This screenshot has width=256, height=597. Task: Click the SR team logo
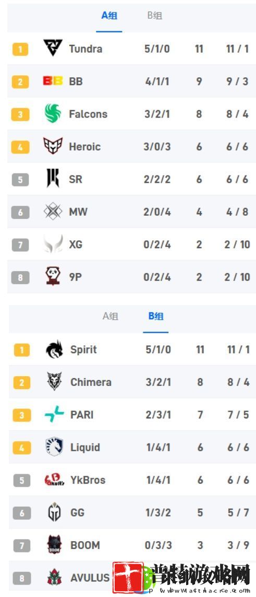click(53, 179)
